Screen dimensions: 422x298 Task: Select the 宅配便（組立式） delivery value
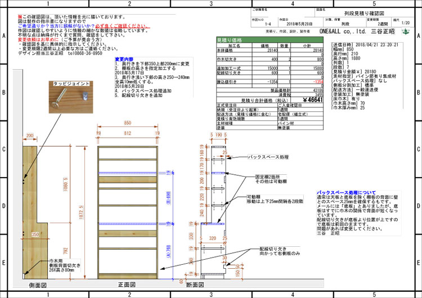293,114
